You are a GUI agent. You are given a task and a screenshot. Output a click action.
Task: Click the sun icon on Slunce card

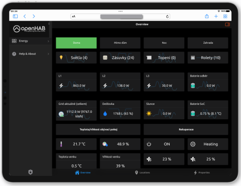point(149,114)
